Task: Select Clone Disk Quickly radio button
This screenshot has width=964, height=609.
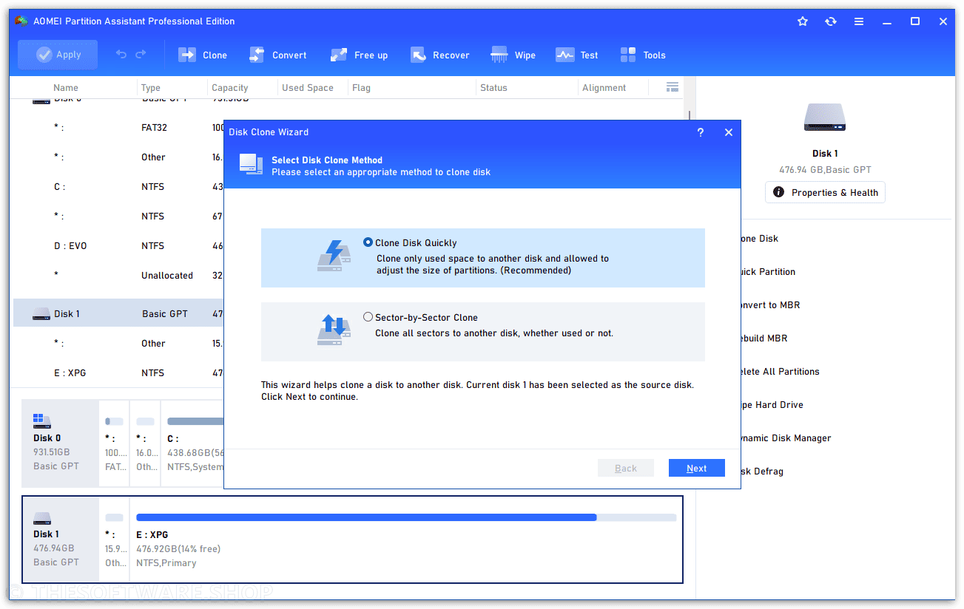Action: coord(368,242)
